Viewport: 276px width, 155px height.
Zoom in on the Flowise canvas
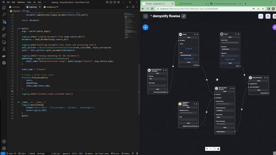[207, 149]
